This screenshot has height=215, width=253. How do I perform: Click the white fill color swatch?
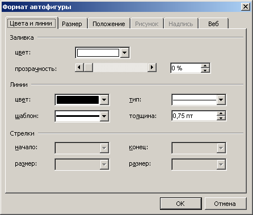(x=98, y=53)
